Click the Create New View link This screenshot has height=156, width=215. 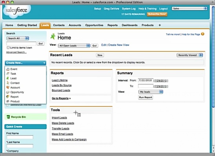pos(118,45)
